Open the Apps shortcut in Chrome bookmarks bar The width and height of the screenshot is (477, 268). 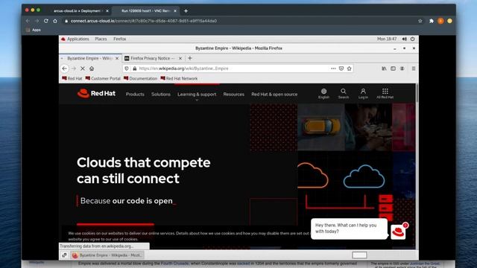34,30
